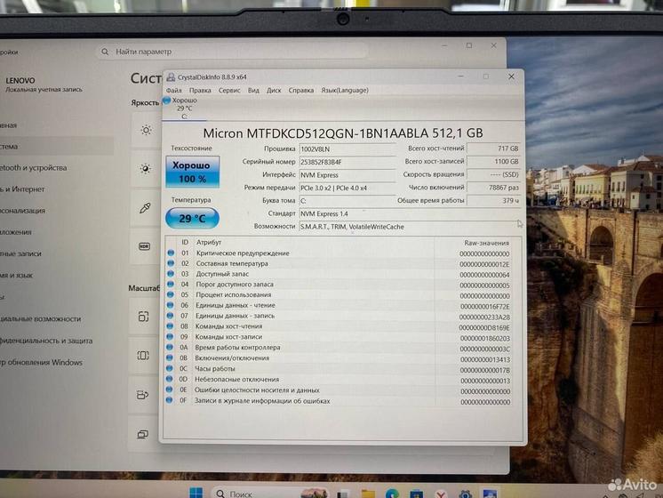Open Microsoft Edge from the taskbar

coord(393,494)
